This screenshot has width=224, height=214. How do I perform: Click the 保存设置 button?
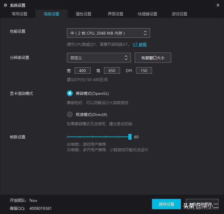click(x=166, y=204)
